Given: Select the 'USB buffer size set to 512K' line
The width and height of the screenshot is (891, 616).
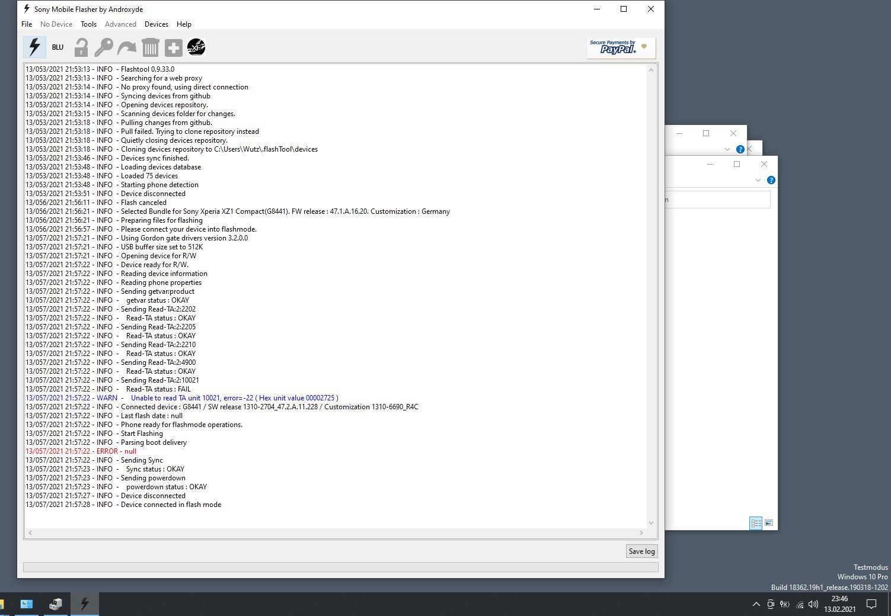Looking at the screenshot, I should pyautogui.click(x=114, y=247).
